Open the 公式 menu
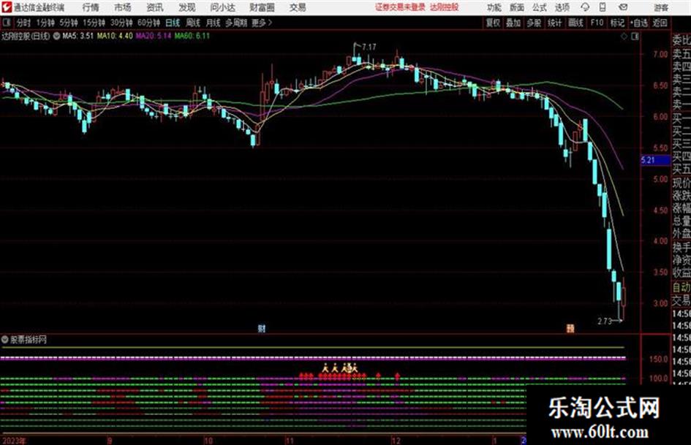The width and height of the screenshot is (691, 445). [x=540, y=7]
